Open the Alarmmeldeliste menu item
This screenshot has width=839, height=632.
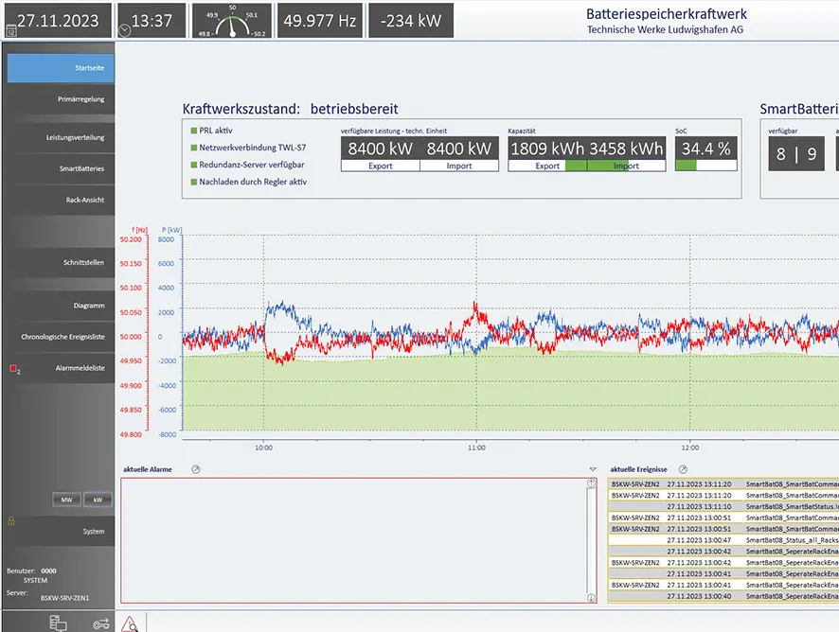61,368
